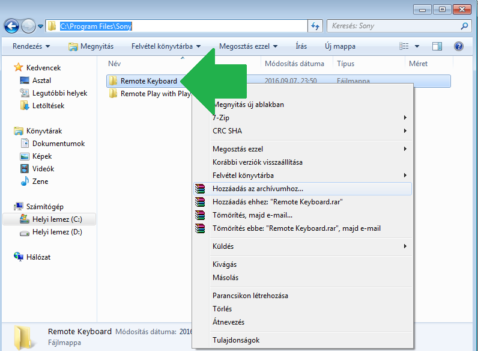Screen dimensions: 478x351
Task: Expand Megosztás ezzel in context menu
Action: 303,149
